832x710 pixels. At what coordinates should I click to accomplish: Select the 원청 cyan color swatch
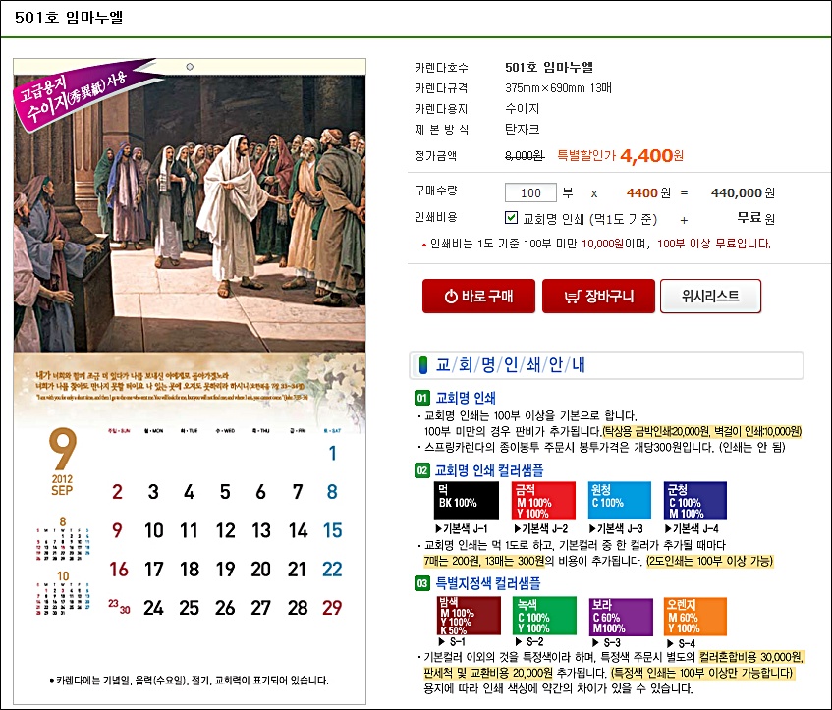(x=619, y=501)
